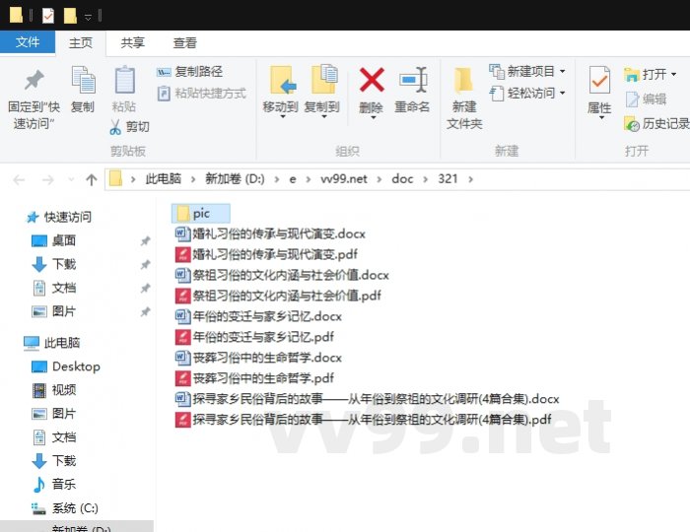Click the Up one level arrow
The width and height of the screenshot is (690, 532).
[92, 179]
